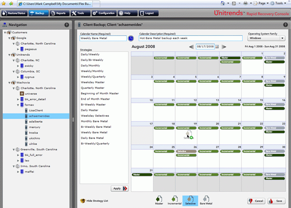
Task: Collapse the Wachovia customer node
Action: click(x=9, y=83)
